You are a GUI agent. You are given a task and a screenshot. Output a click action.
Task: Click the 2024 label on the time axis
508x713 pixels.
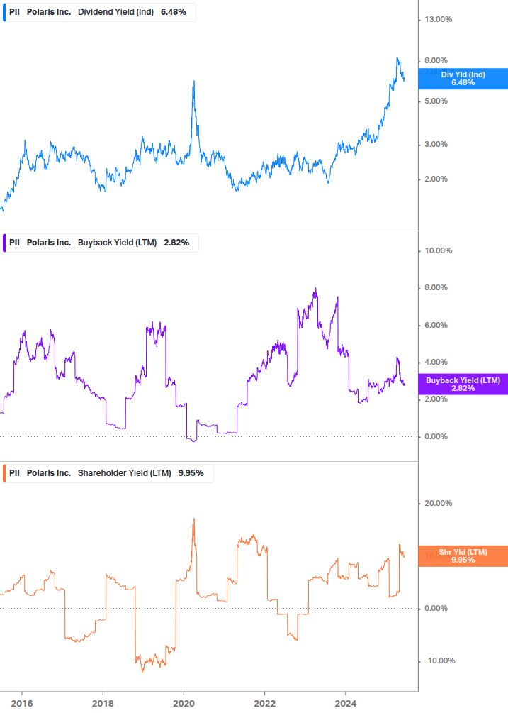click(346, 704)
